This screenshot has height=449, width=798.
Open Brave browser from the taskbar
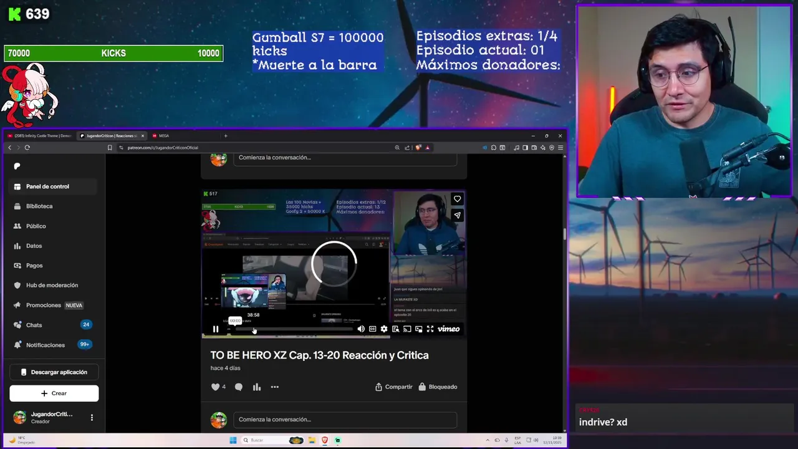tap(325, 440)
